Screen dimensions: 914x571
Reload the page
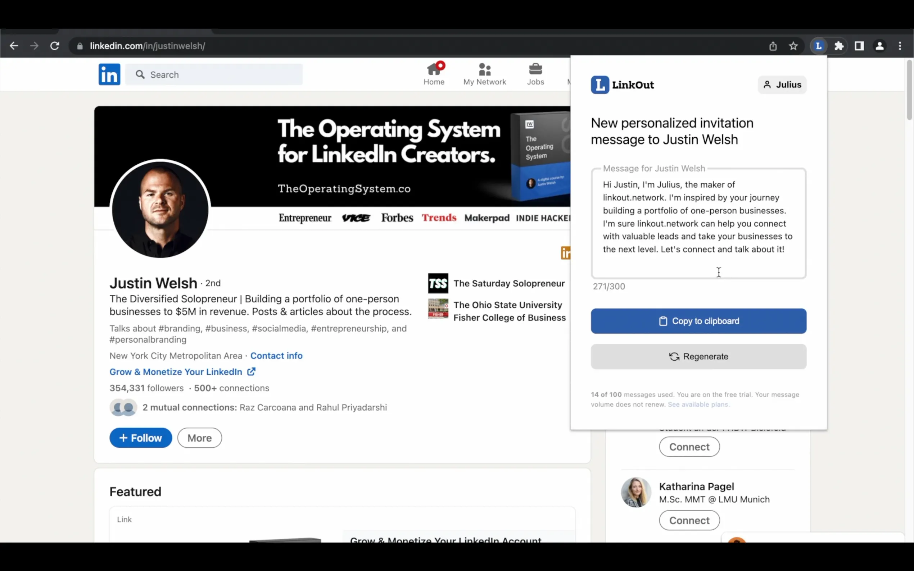[x=55, y=46]
